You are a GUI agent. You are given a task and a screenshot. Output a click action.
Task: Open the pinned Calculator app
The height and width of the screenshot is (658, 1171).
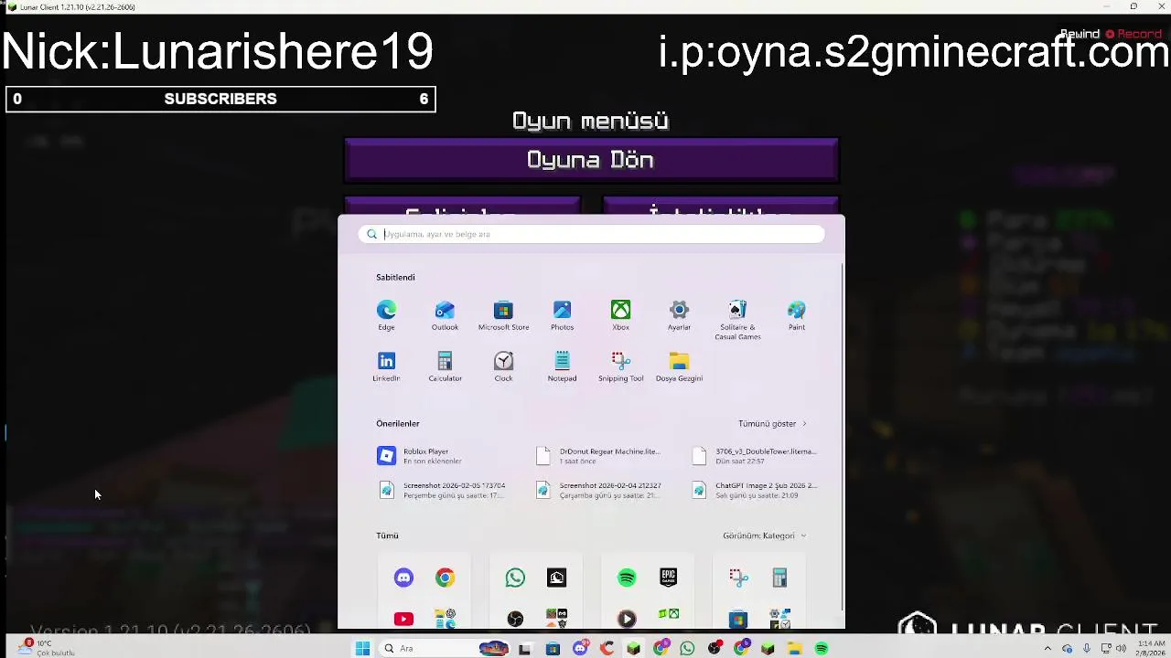point(445,366)
